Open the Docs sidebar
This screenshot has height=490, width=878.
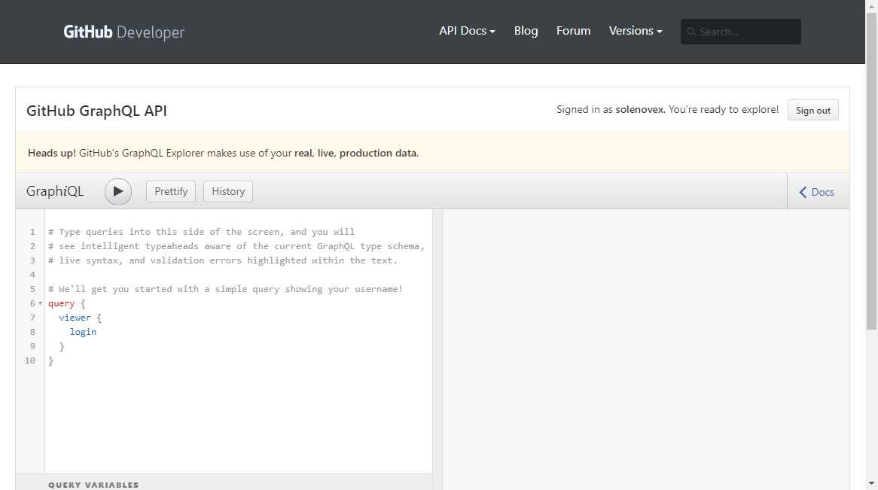pos(818,191)
